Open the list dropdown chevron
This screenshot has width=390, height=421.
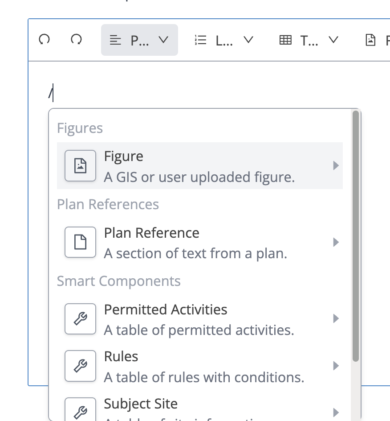pyautogui.click(x=248, y=40)
